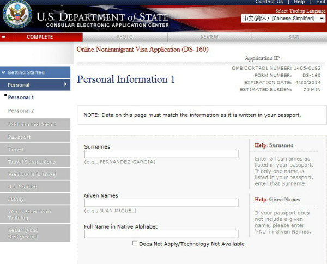This screenshot has height=264, width=327.
Task: Open the SIGN tab
Action: coord(294,37)
